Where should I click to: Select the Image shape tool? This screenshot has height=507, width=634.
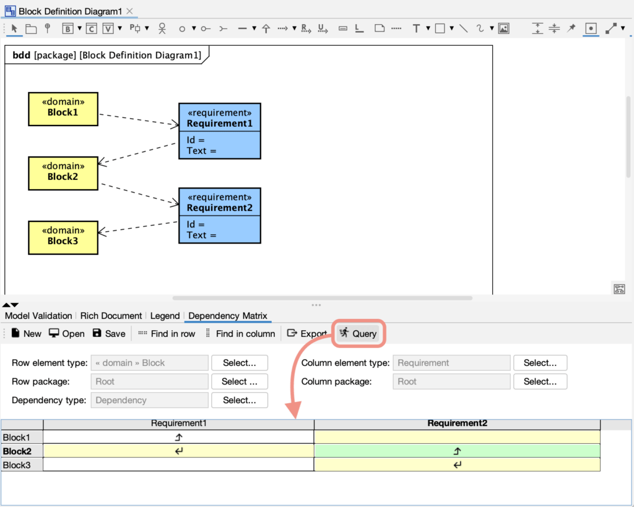click(x=504, y=28)
